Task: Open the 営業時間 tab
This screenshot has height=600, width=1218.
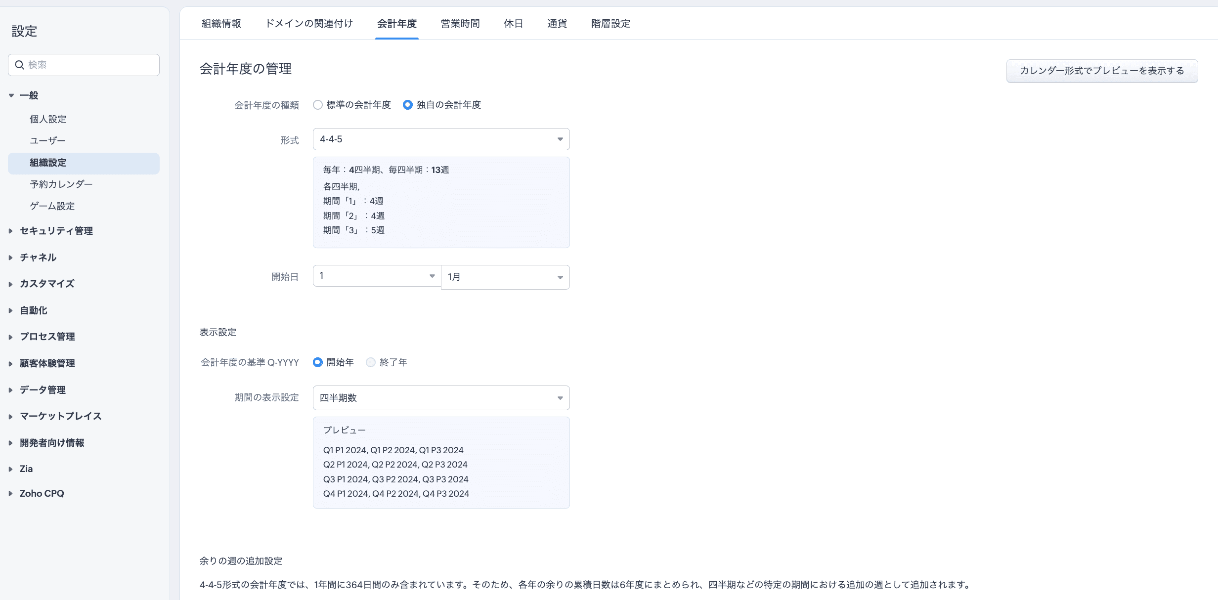Action: click(x=460, y=24)
